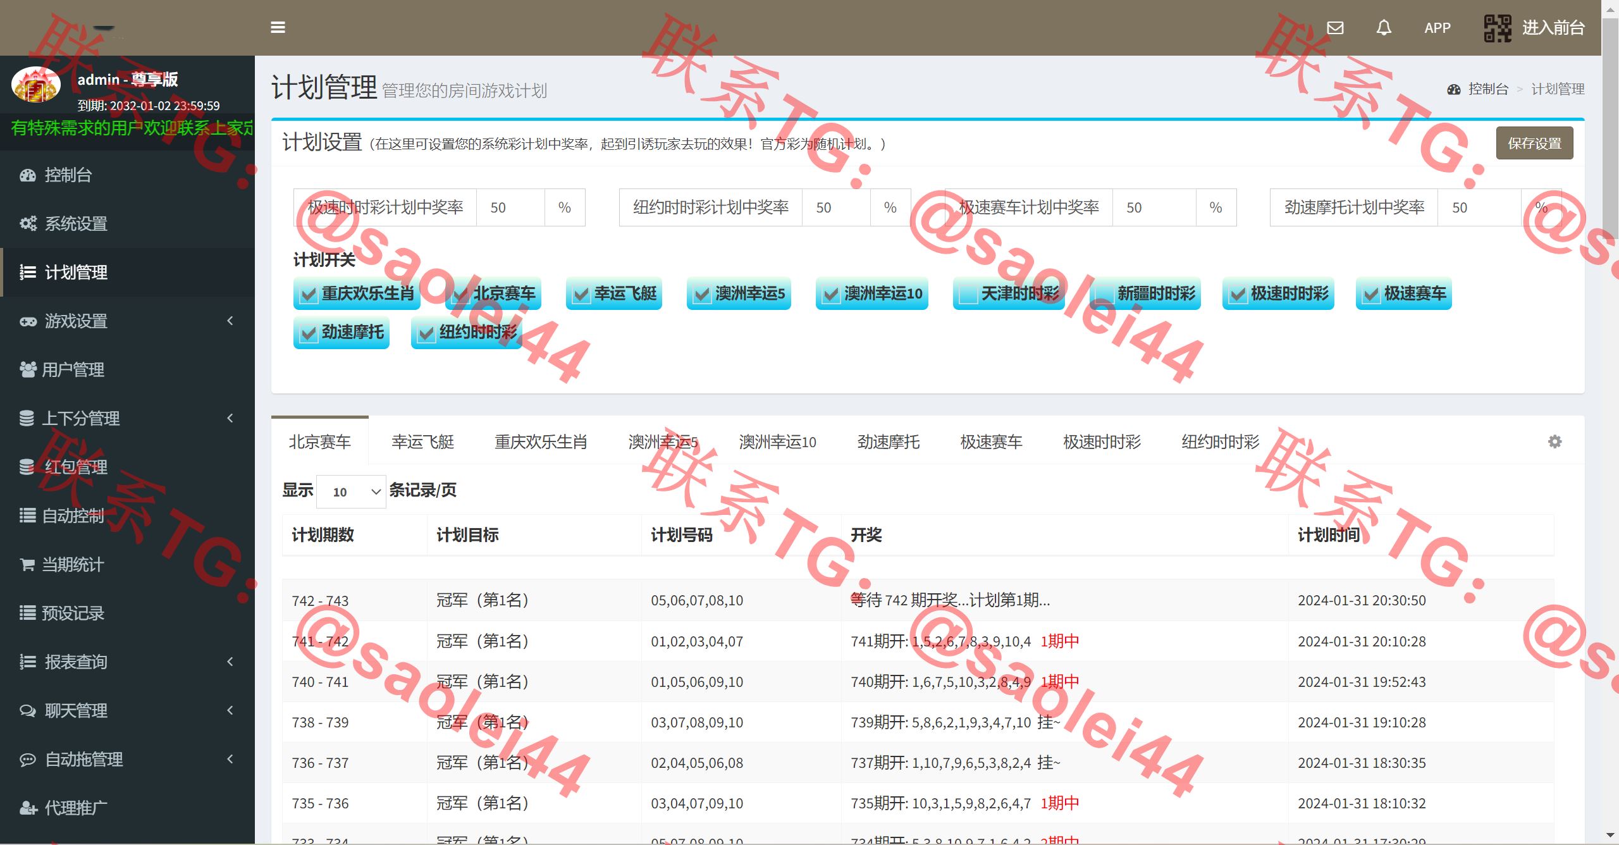
Task: Click the admin avatar image
Action: [x=36, y=85]
